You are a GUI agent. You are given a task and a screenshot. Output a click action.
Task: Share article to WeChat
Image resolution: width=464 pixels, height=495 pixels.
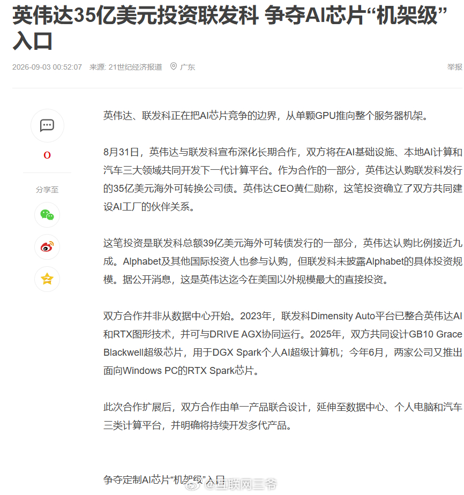click(x=47, y=215)
